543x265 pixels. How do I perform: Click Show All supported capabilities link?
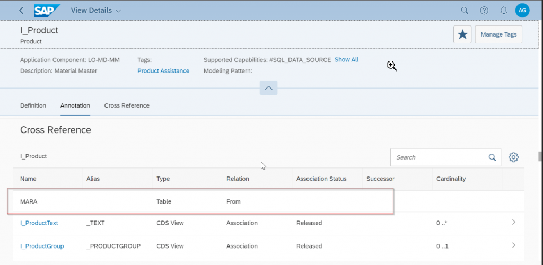(346, 59)
